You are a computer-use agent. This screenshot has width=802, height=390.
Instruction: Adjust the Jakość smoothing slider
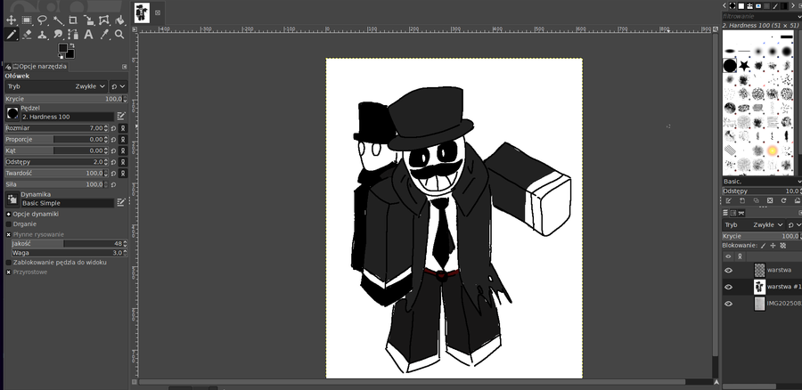(x=69, y=243)
